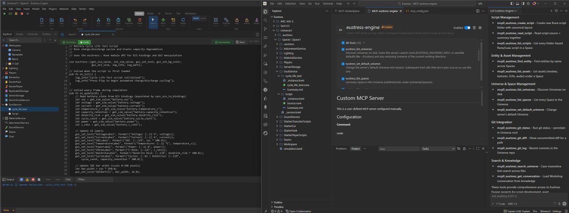Screen dimensions: 569x213
Task: Click the Ungroup ribbon icon
Action: [x=226, y=21]
